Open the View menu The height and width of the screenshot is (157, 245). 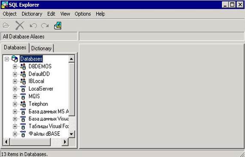[65, 14]
